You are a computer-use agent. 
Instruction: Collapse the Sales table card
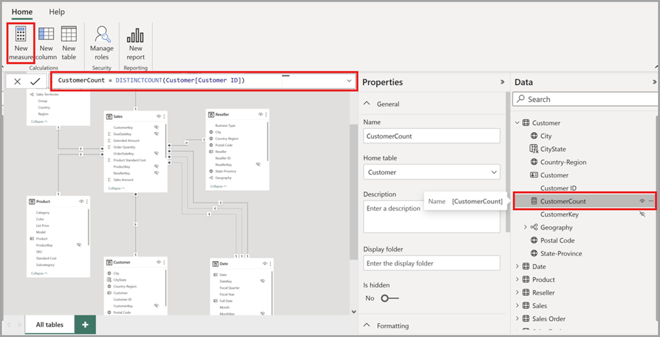(x=117, y=188)
